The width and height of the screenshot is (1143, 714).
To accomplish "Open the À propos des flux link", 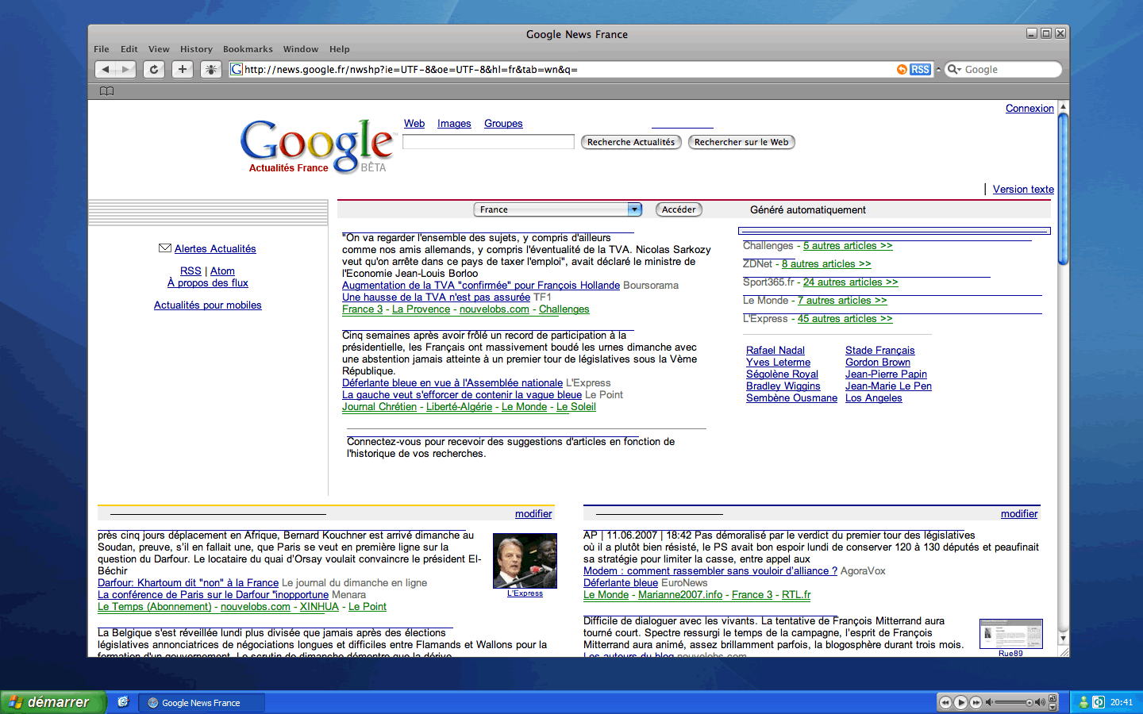I will [x=208, y=283].
